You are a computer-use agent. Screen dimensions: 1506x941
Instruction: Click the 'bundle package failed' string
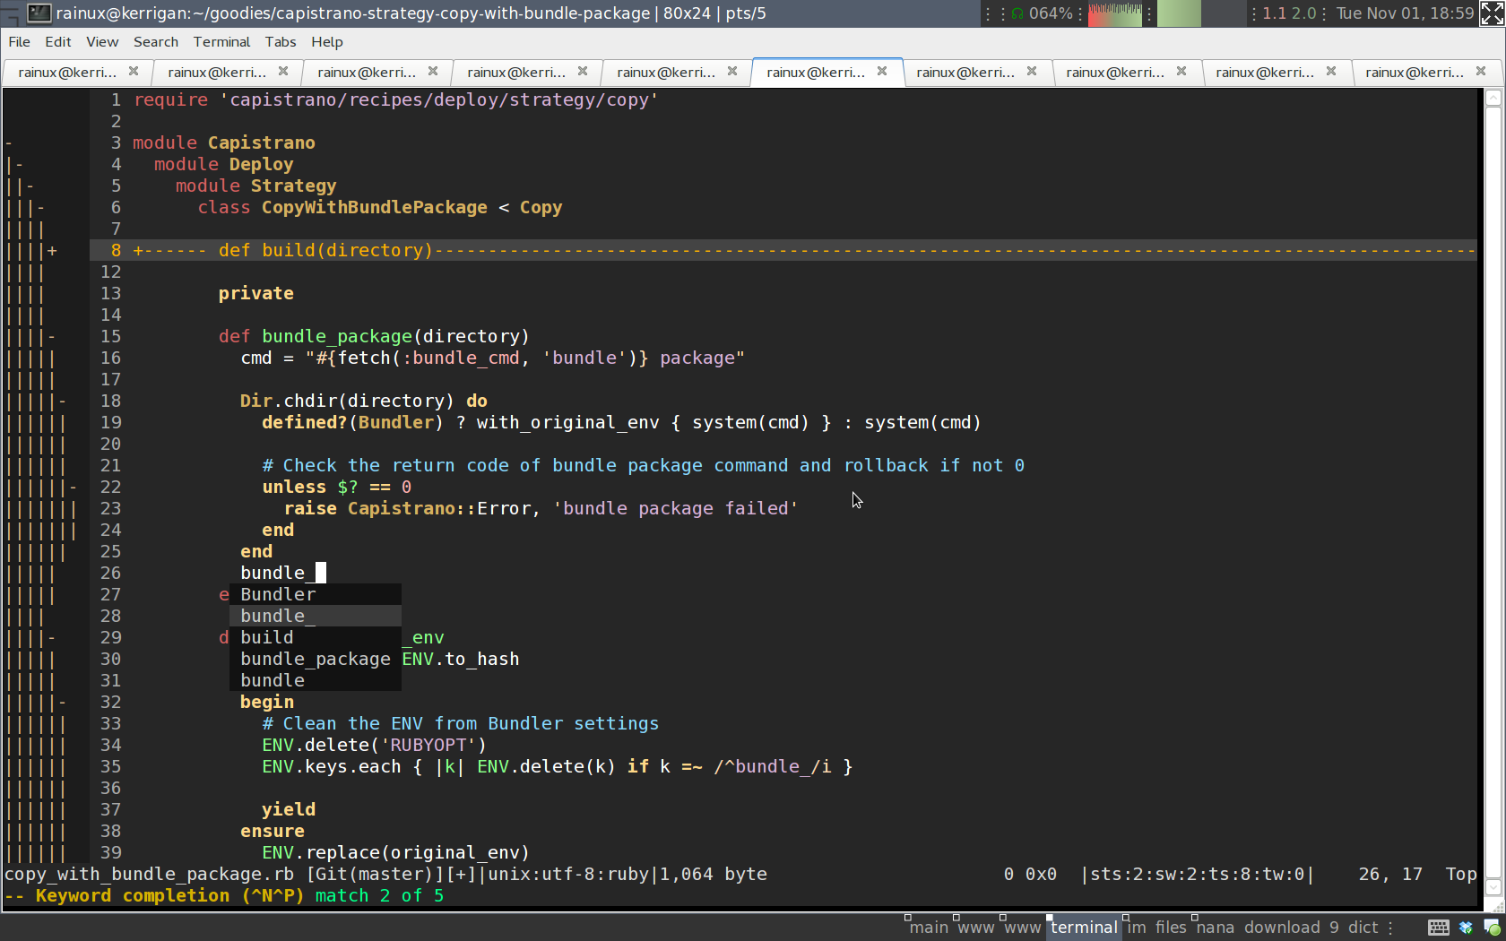pos(676,508)
